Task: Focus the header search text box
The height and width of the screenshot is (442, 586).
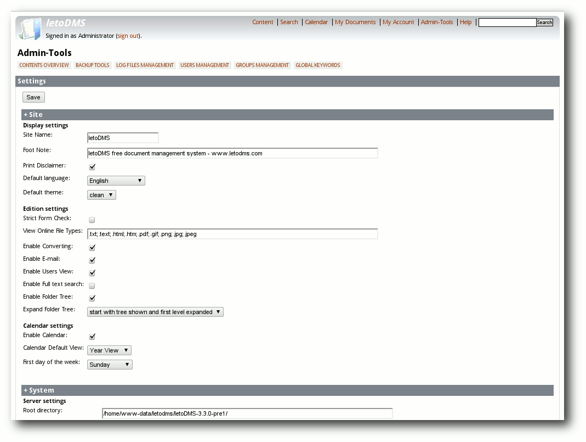Action: (508, 23)
